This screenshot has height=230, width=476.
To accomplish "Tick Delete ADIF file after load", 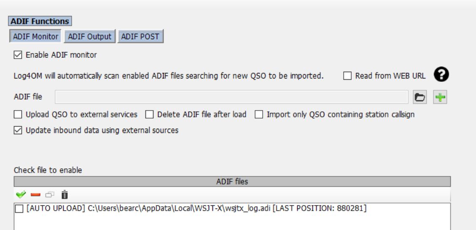I will 149,114.
